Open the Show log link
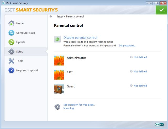 pyautogui.click(x=69, y=108)
